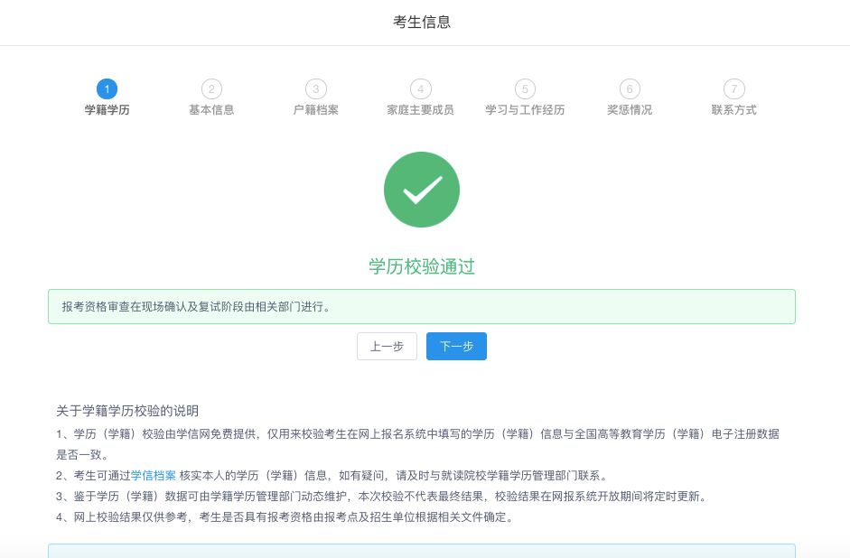Screen dimensions: 850x558
Task: Go to the 基本信息 step label
Action: coord(211,110)
